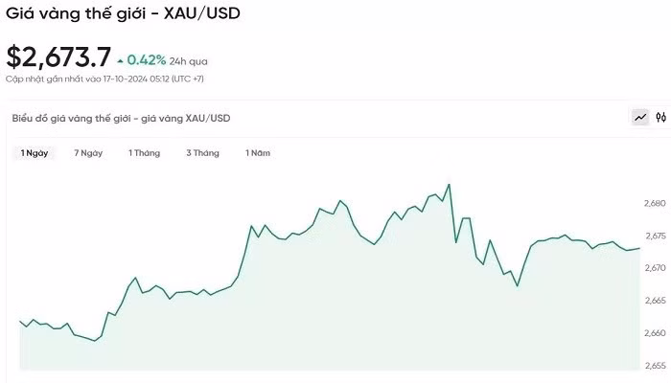Click the Biểu đồ giá vàng heading
671x383 pixels.
[x=121, y=119]
